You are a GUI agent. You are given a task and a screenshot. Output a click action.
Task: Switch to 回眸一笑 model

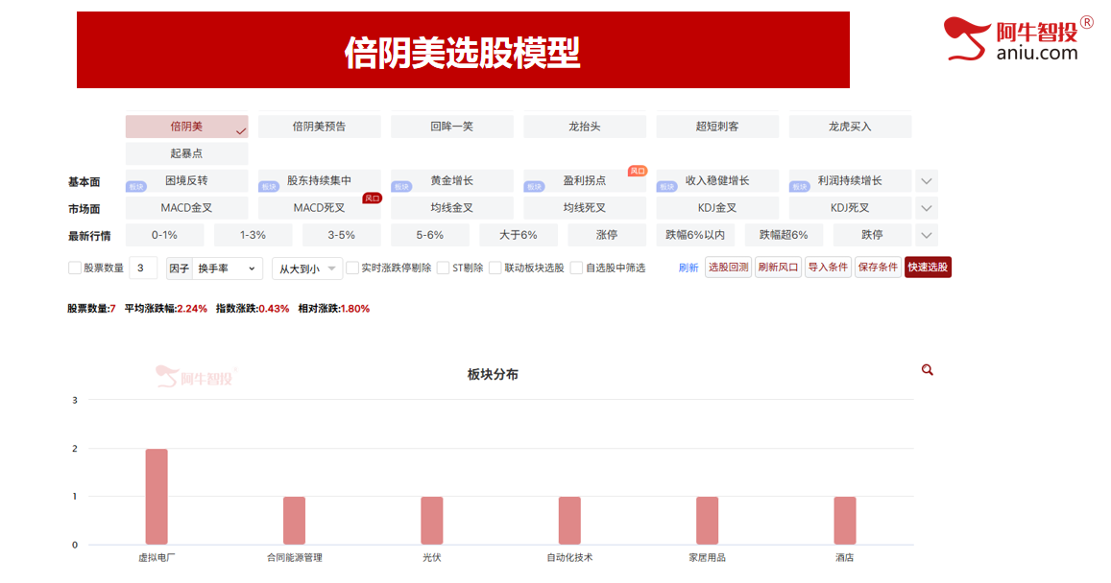click(452, 127)
